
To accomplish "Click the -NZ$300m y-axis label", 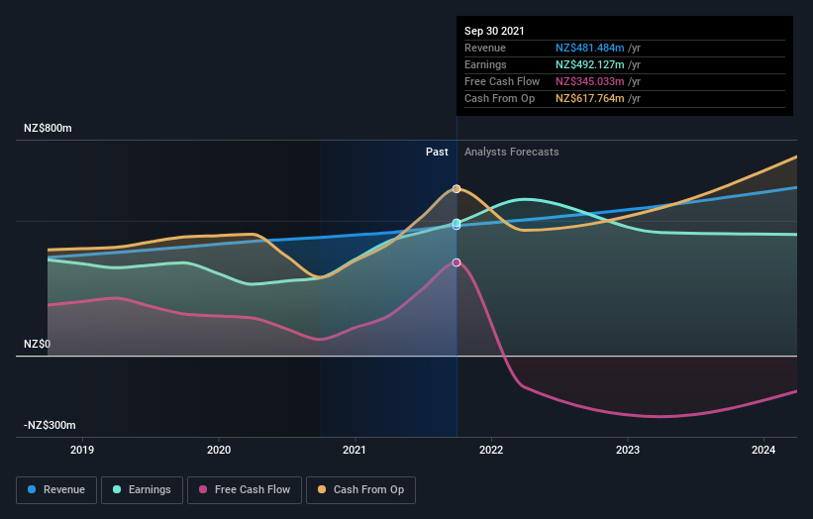I will click(x=50, y=425).
